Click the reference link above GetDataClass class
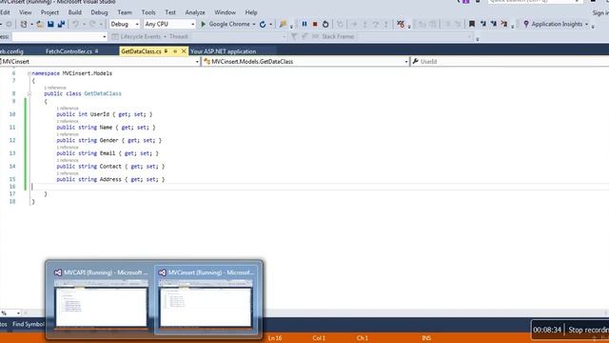The image size is (609, 343). [x=55, y=88]
